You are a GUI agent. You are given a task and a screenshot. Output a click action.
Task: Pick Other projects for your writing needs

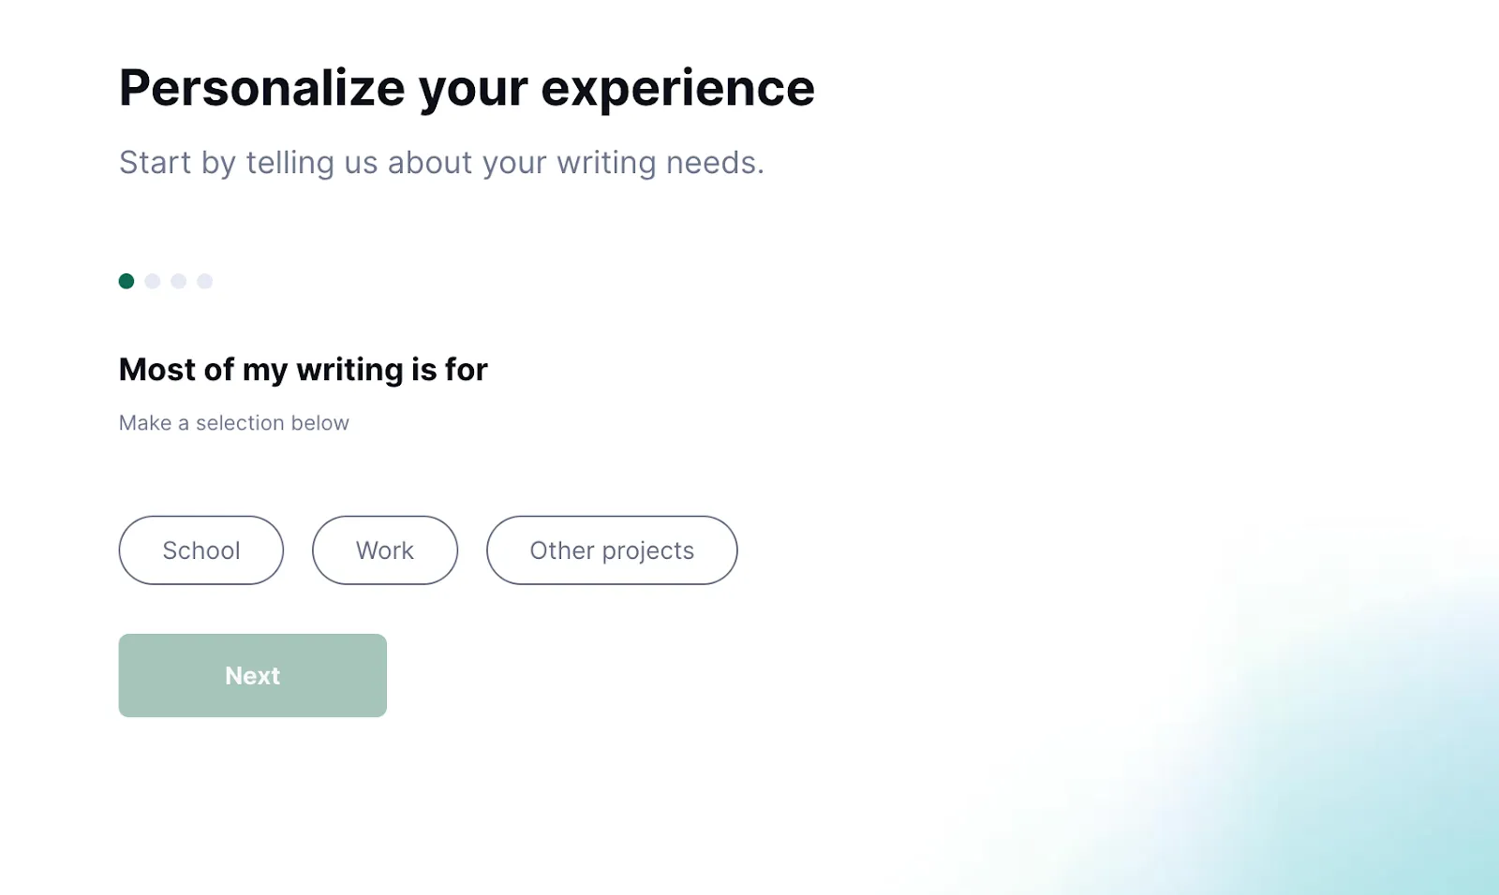click(x=611, y=550)
